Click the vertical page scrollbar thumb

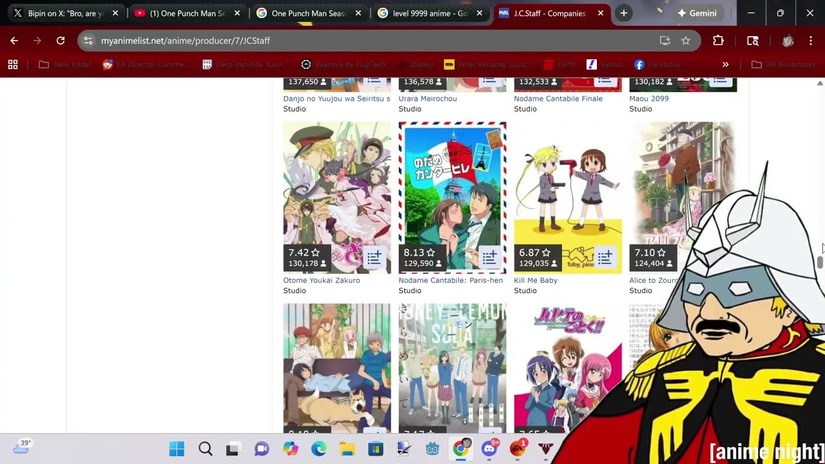pyautogui.click(x=820, y=262)
